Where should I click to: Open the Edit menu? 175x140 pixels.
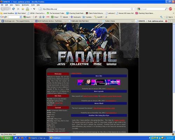tap(7, 5)
